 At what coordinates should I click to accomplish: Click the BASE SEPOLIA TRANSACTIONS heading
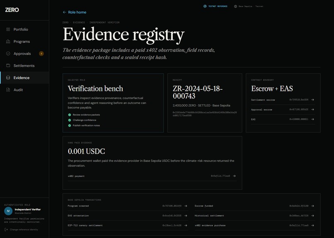85,200
